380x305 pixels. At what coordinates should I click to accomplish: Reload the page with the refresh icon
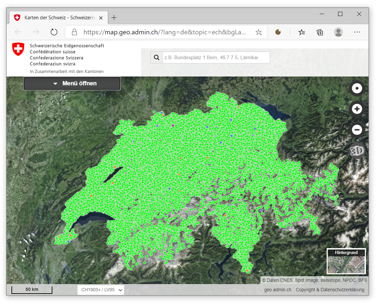coord(54,32)
